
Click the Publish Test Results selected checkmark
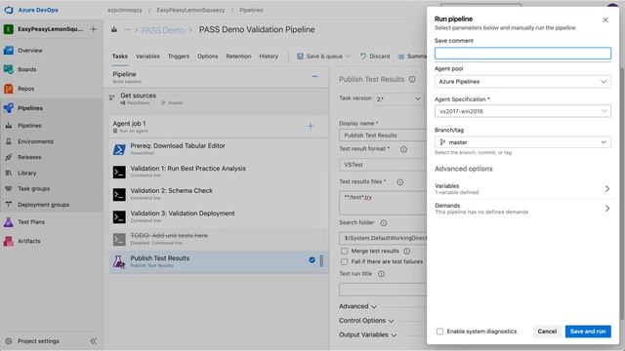[312, 260]
